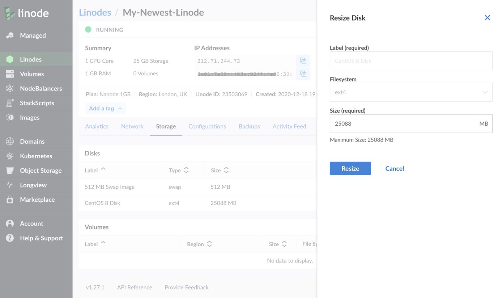
Task: Open Kubernetes in the sidebar menu
Action: 36,156
